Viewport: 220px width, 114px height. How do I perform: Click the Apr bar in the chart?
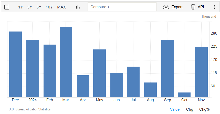(83, 86)
